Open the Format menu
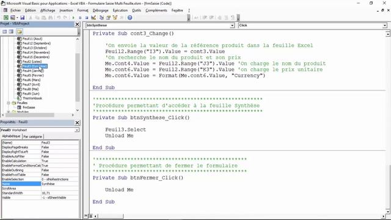Screen dimensions: 391x220 point(83,10)
